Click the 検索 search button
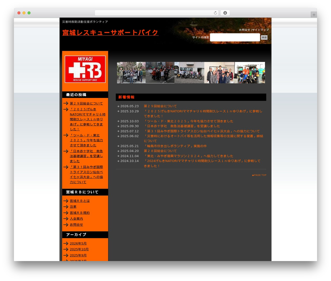The width and height of the screenshot is (331, 281). (264, 37)
